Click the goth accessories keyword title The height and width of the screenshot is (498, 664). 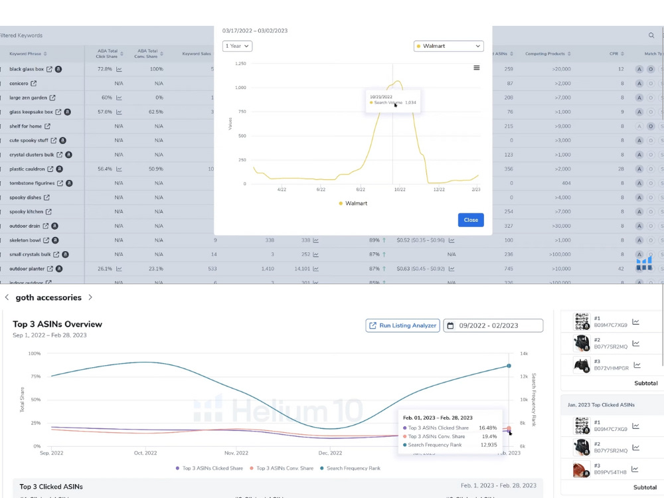point(48,297)
